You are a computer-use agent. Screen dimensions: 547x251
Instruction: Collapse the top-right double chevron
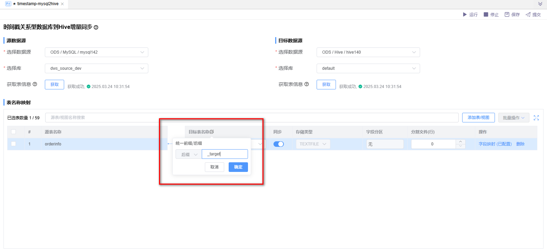[540, 4]
